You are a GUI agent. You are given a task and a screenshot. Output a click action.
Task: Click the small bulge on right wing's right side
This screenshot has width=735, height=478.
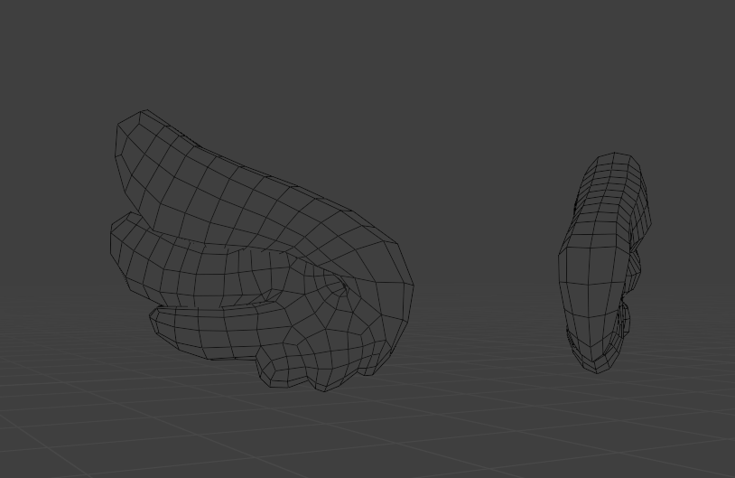(x=623, y=321)
